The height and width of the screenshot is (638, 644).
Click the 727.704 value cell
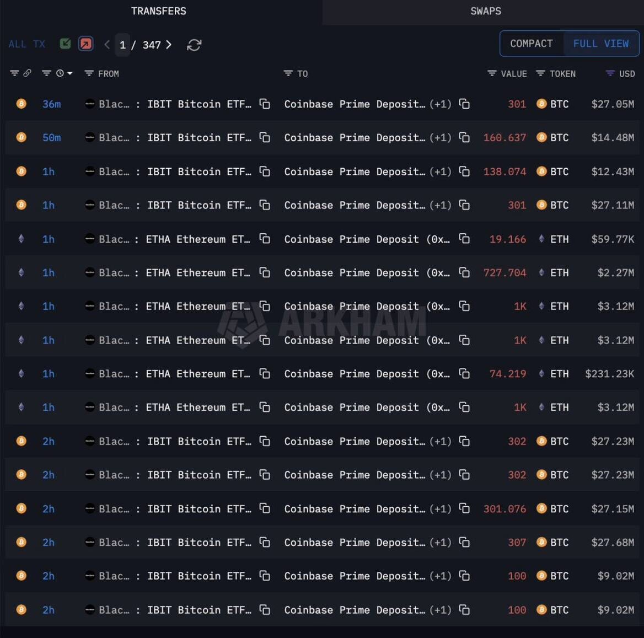click(x=505, y=272)
